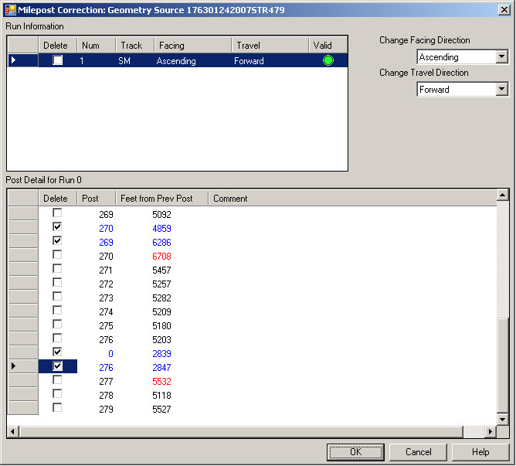Click the green Valid status indicator
This screenshot has width=516, height=466.
(x=328, y=60)
